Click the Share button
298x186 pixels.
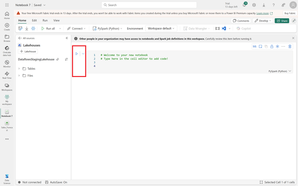click(x=282, y=21)
